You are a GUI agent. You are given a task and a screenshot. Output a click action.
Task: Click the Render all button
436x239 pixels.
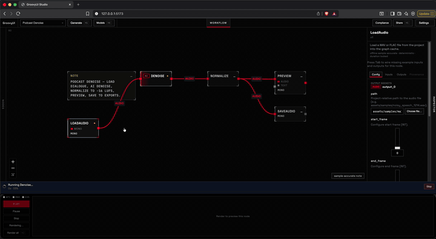point(16,233)
